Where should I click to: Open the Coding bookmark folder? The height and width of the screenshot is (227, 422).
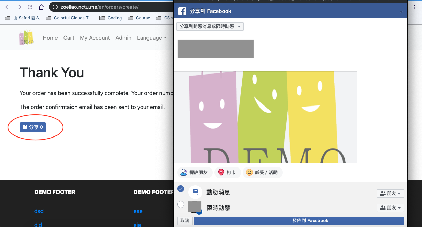pyautogui.click(x=111, y=18)
